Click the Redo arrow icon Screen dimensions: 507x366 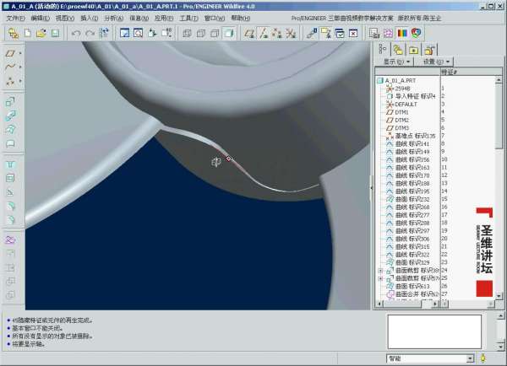pos(90,33)
